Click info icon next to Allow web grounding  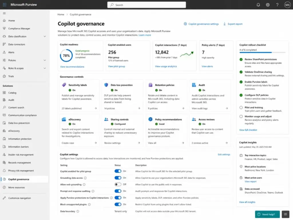point(84,184)
